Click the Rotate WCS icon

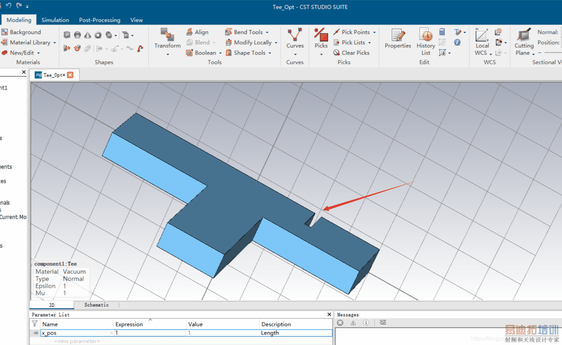(498, 32)
